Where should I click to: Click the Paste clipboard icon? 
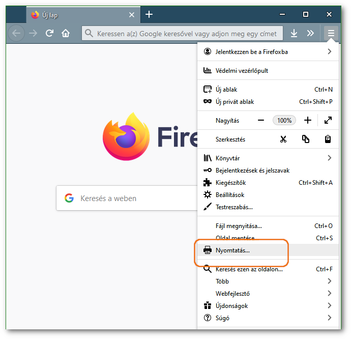coord(328,139)
